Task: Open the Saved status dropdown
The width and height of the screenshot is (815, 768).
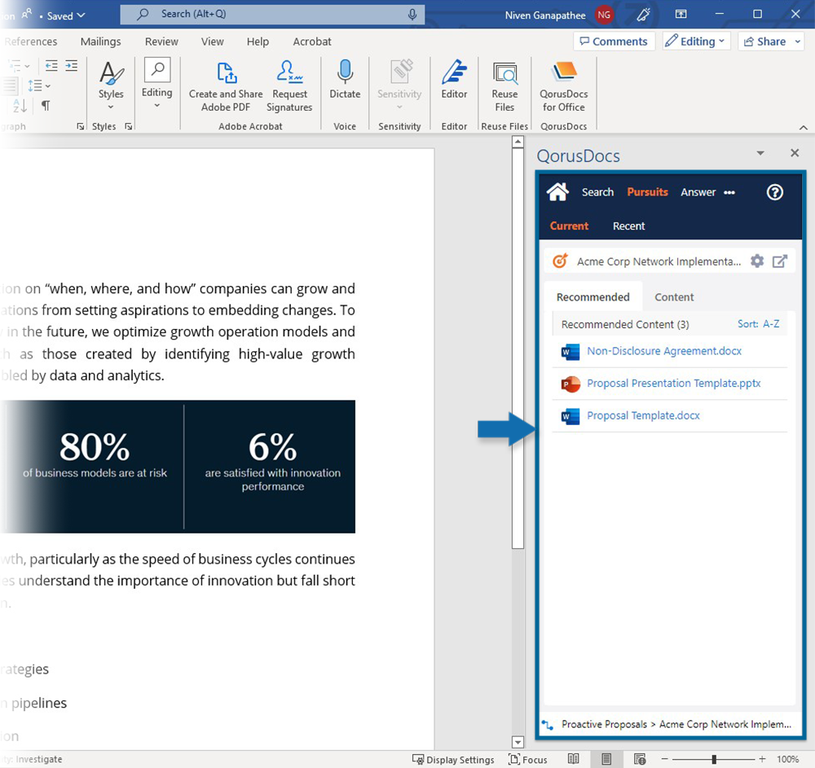Action: (x=65, y=15)
